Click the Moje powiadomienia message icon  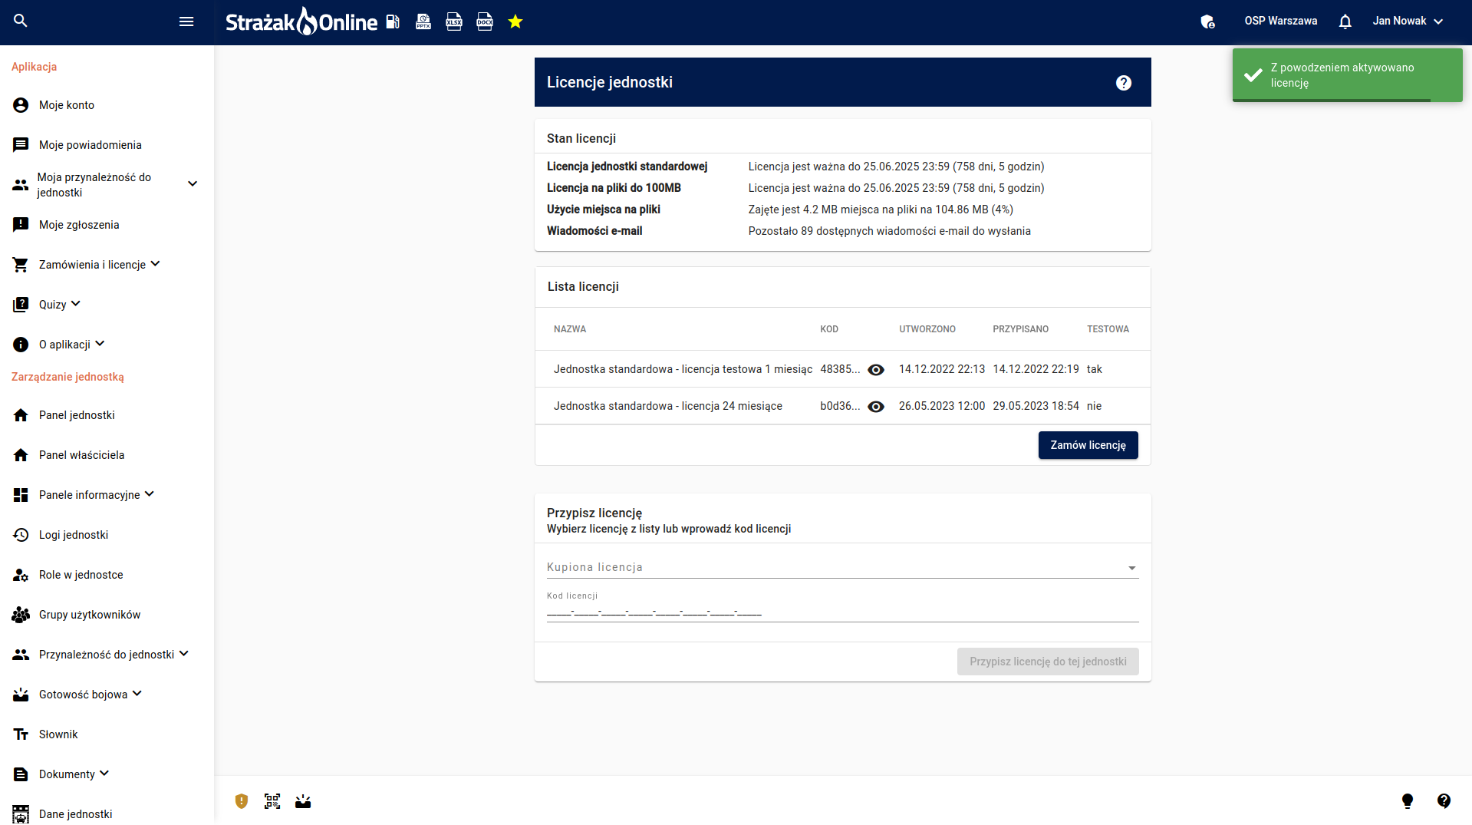pos(21,145)
